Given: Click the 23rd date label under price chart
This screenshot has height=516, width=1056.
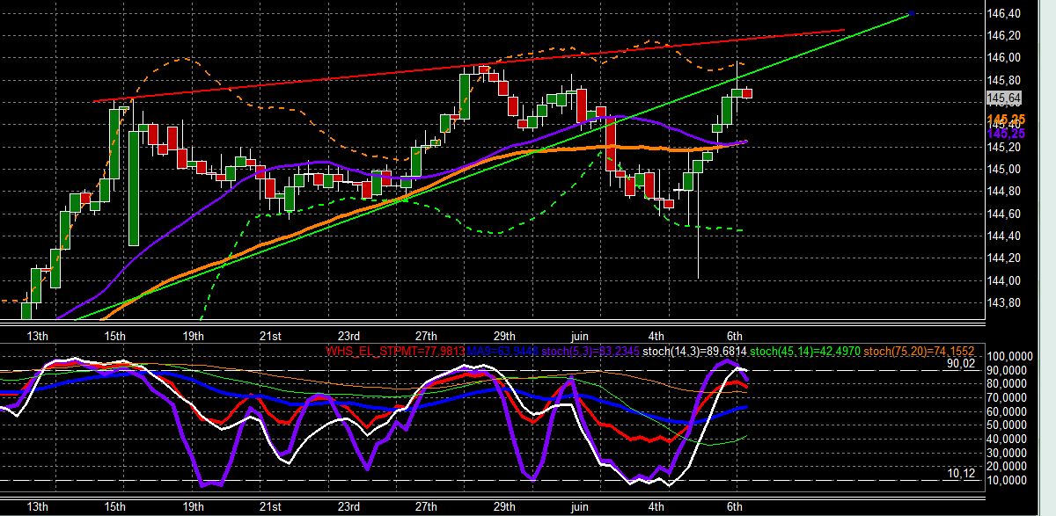Looking at the screenshot, I should (x=349, y=336).
